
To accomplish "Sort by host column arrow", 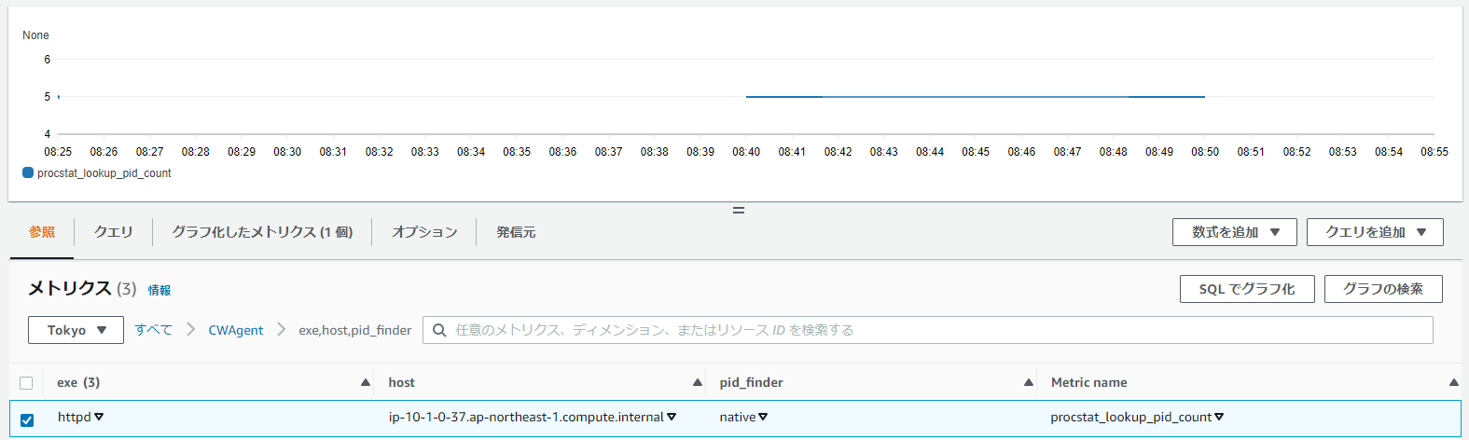I will 698,382.
